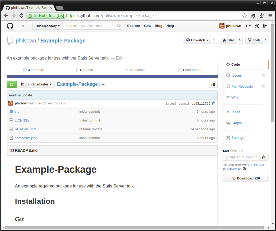Bookmark this page with the star icon
Viewport: 276px width, 231px height.
[244, 16]
